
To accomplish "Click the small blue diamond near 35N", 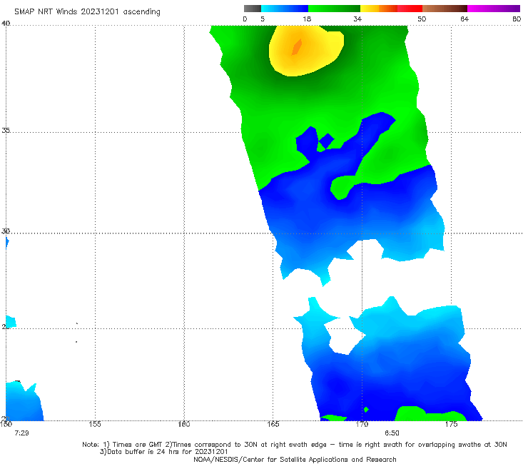I will pyautogui.click(x=326, y=141).
